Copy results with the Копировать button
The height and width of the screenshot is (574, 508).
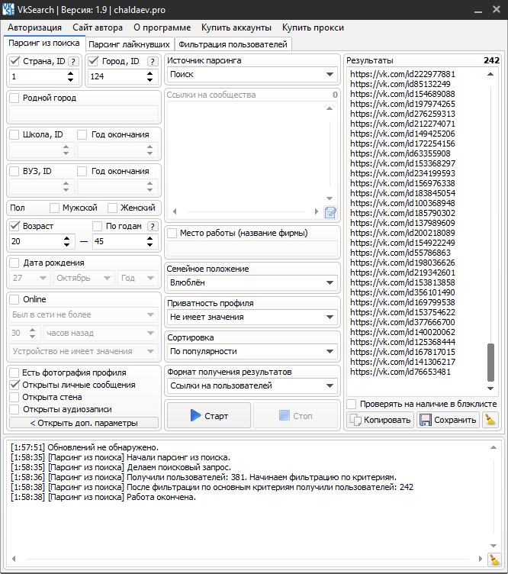click(x=381, y=420)
